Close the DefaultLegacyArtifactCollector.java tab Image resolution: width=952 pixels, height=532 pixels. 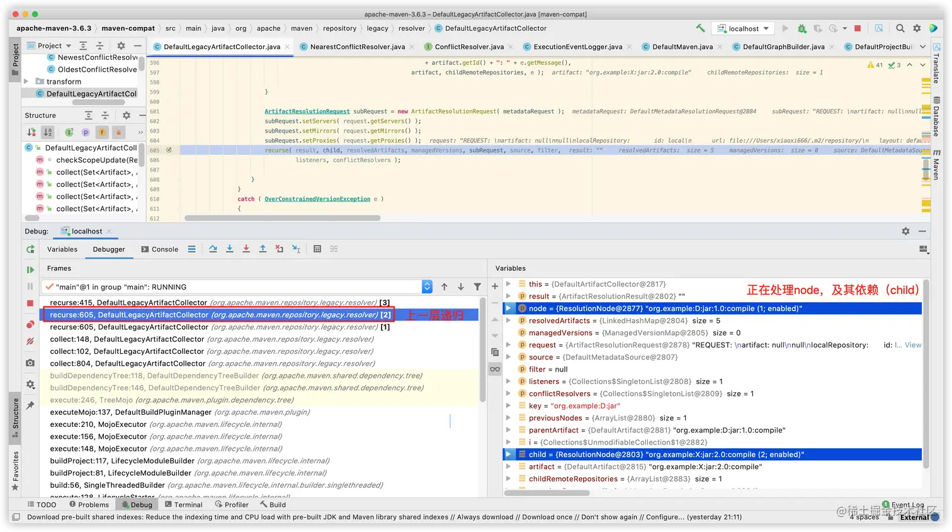(x=287, y=47)
